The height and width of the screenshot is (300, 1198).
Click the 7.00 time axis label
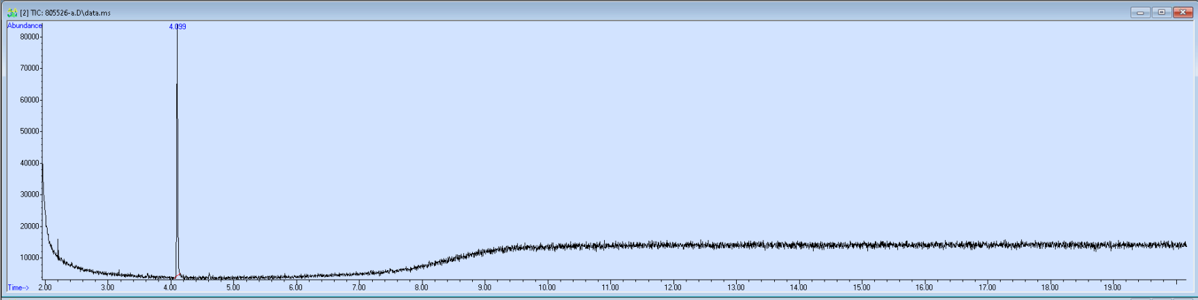coord(359,288)
